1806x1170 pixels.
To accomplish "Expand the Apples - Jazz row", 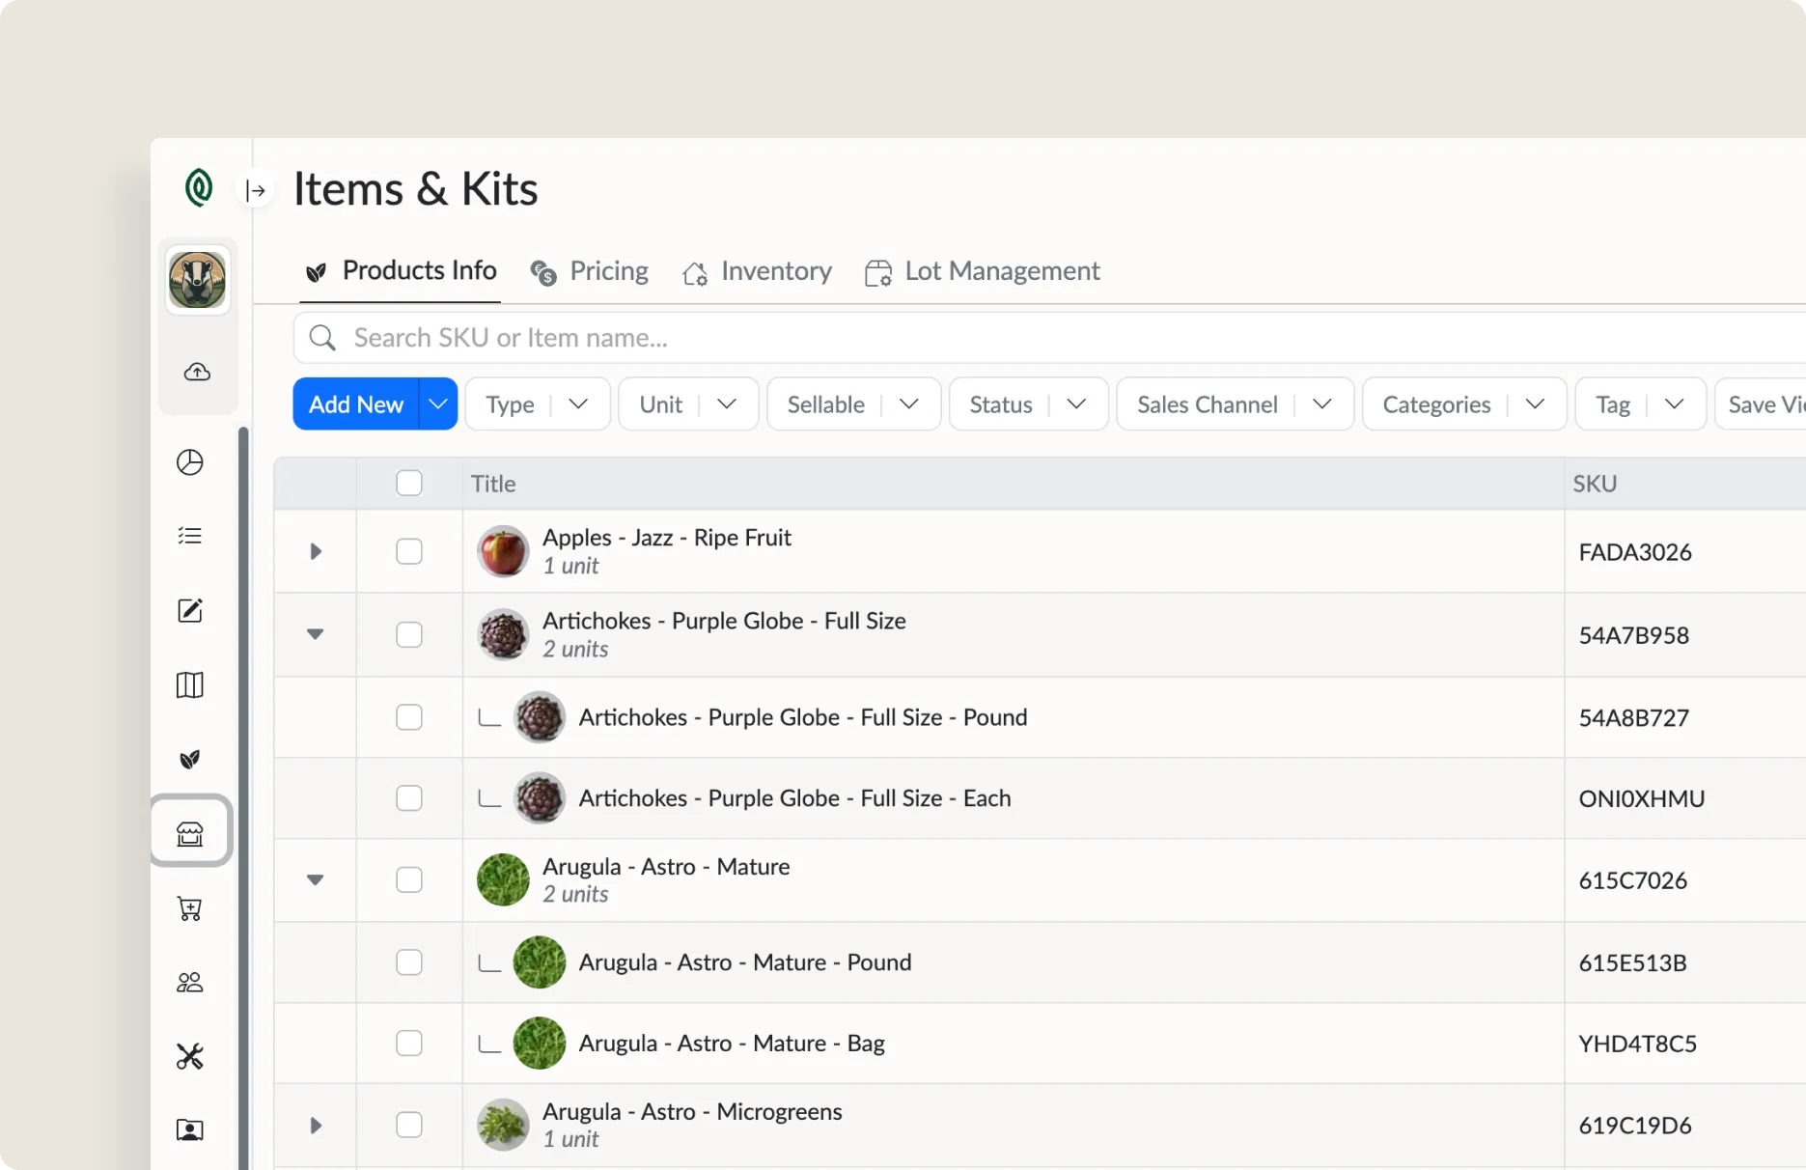I will [316, 551].
